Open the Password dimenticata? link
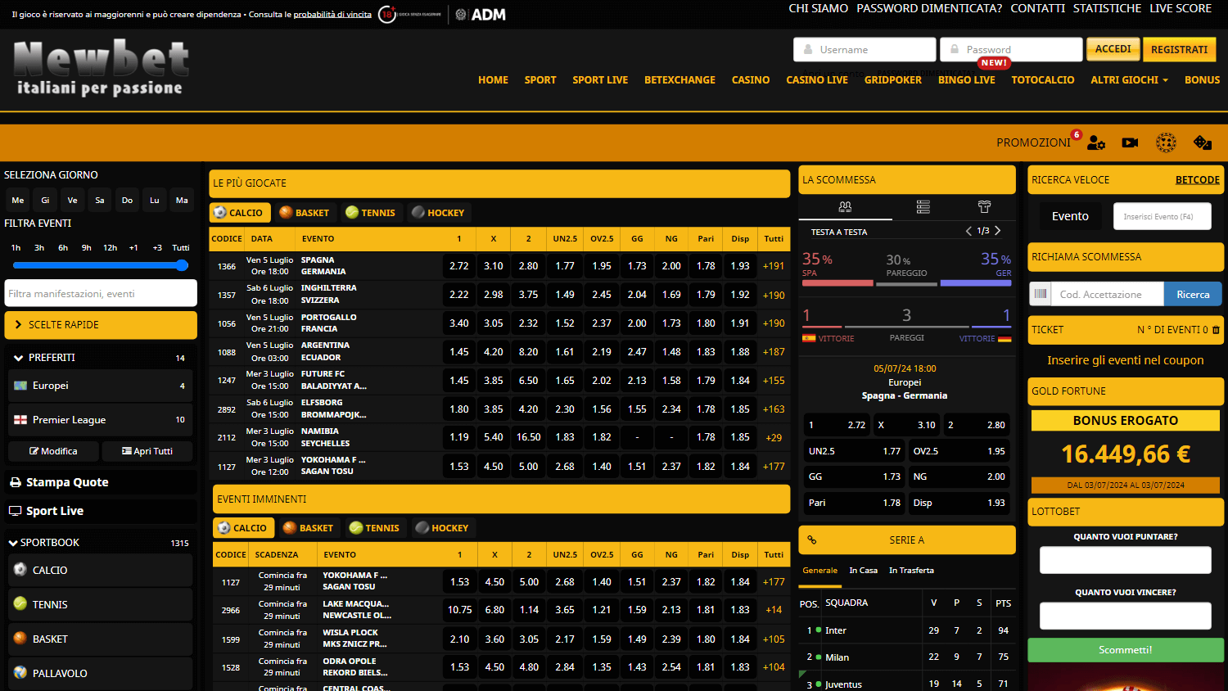 coord(929,8)
